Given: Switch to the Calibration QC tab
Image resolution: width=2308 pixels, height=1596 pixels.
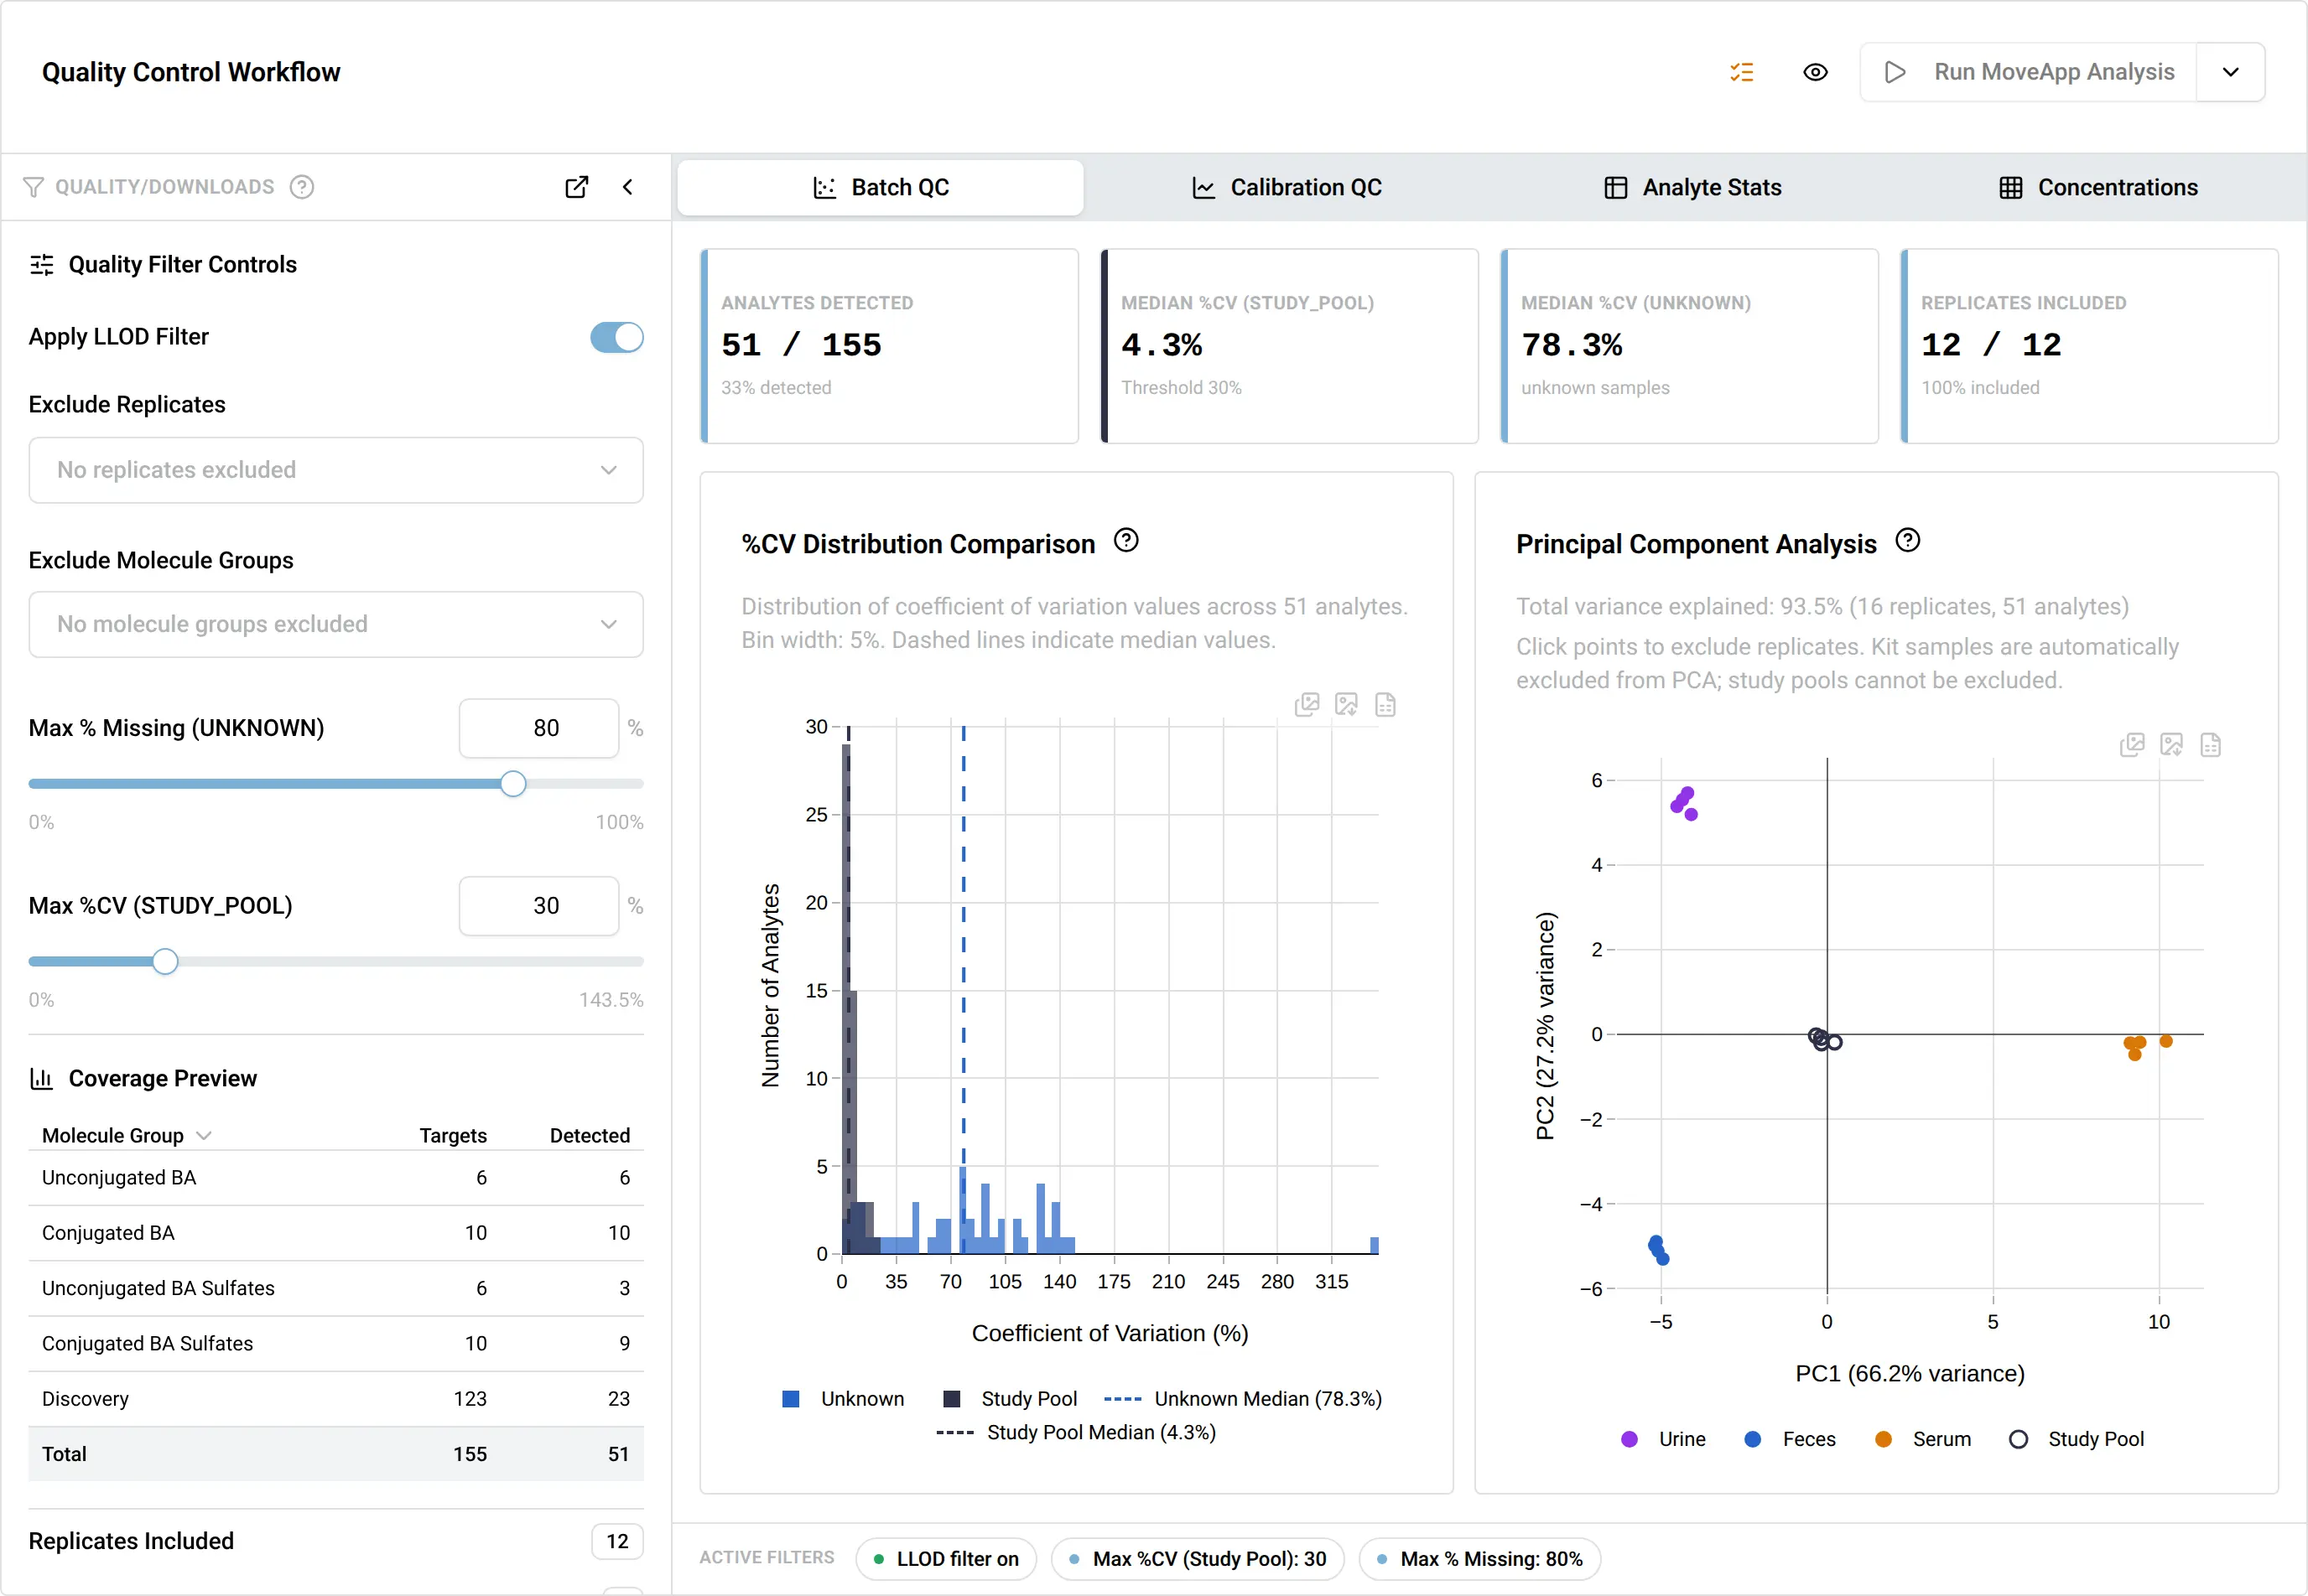Looking at the screenshot, I should point(1287,187).
